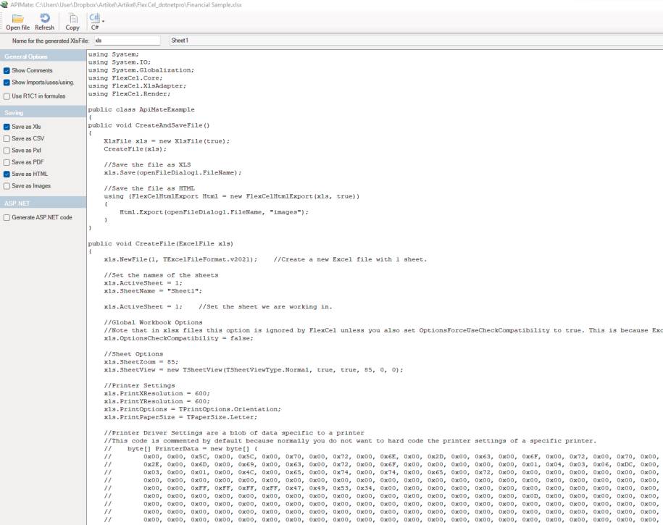The height and width of the screenshot is (525, 663).
Task: Click the Copy toolbar icon
Action: point(72,19)
